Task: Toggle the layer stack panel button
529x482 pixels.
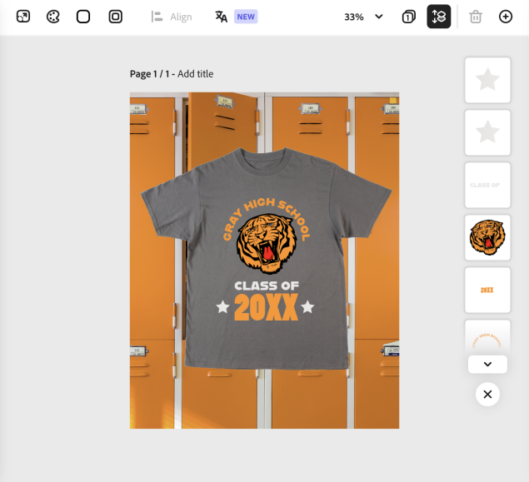Action: (x=439, y=17)
